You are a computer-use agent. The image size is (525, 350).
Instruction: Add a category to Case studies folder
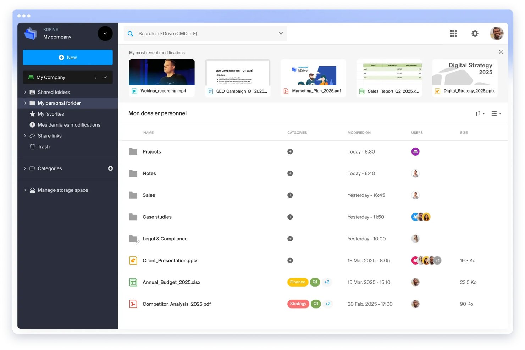tap(290, 217)
